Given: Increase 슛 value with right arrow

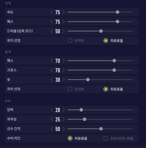Looking at the screenshot, I should click(x=63, y=80).
